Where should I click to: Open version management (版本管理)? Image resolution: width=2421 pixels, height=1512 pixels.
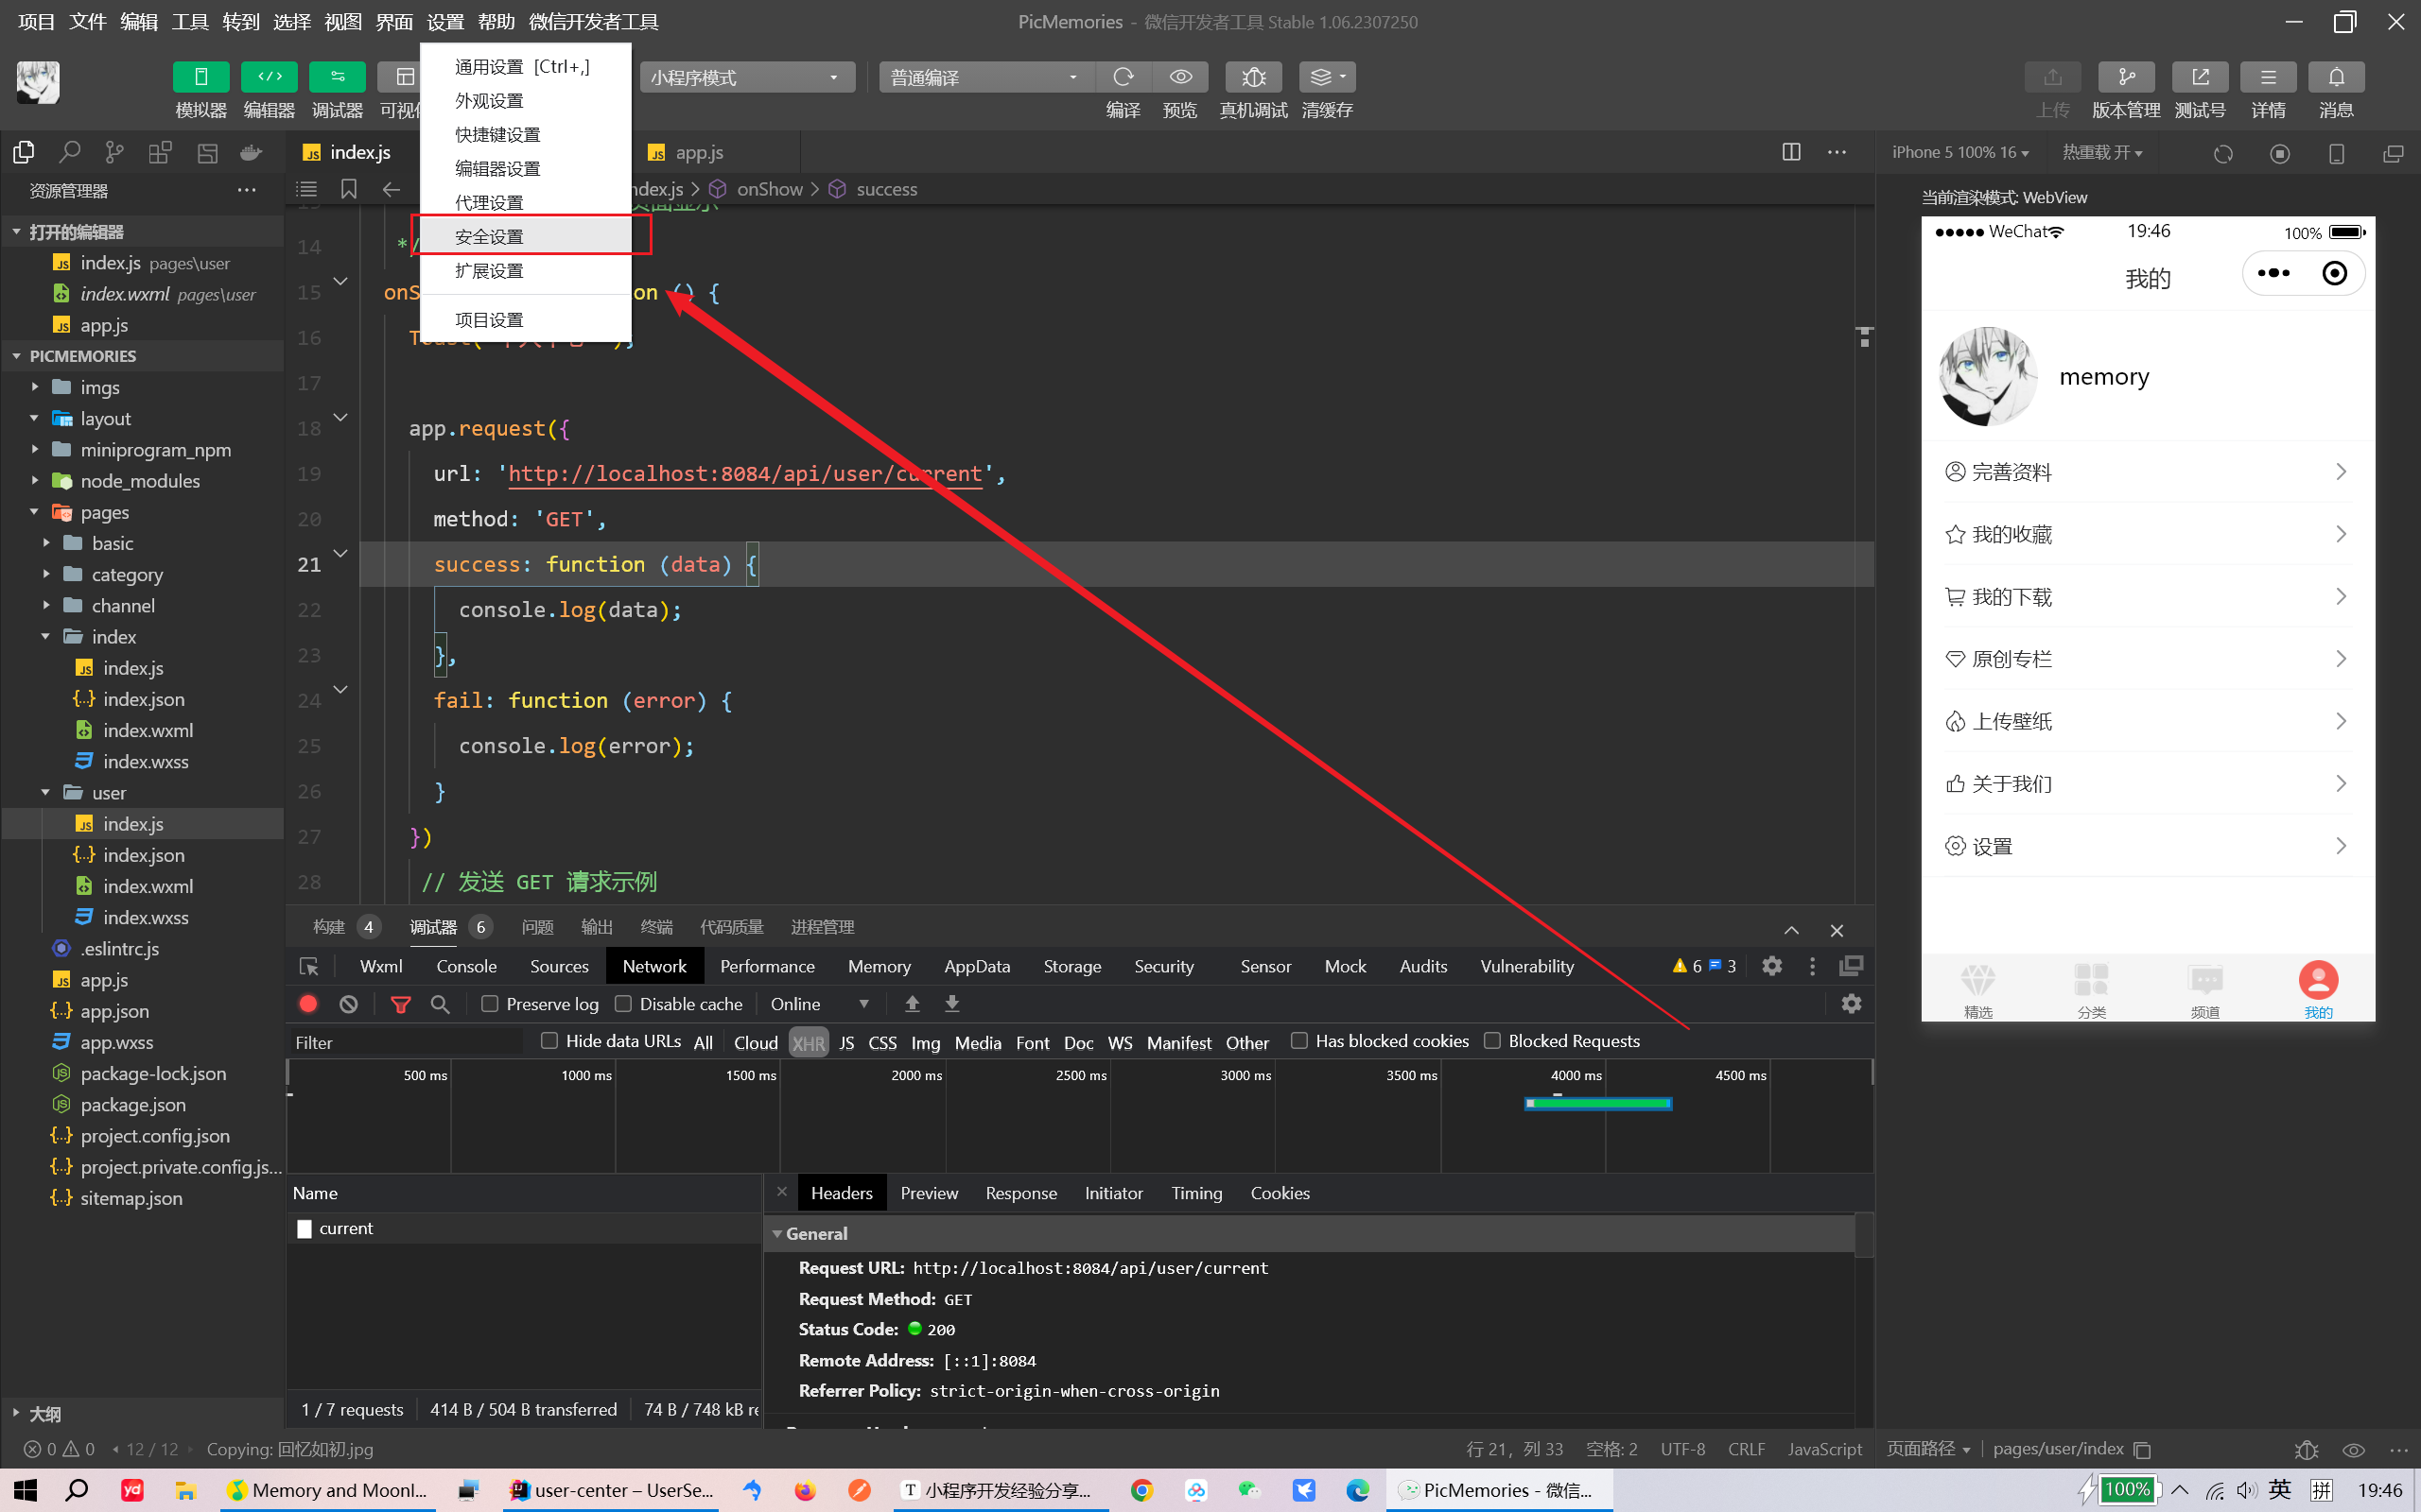(2126, 77)
